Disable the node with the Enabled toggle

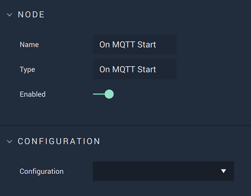coord(103,94)
